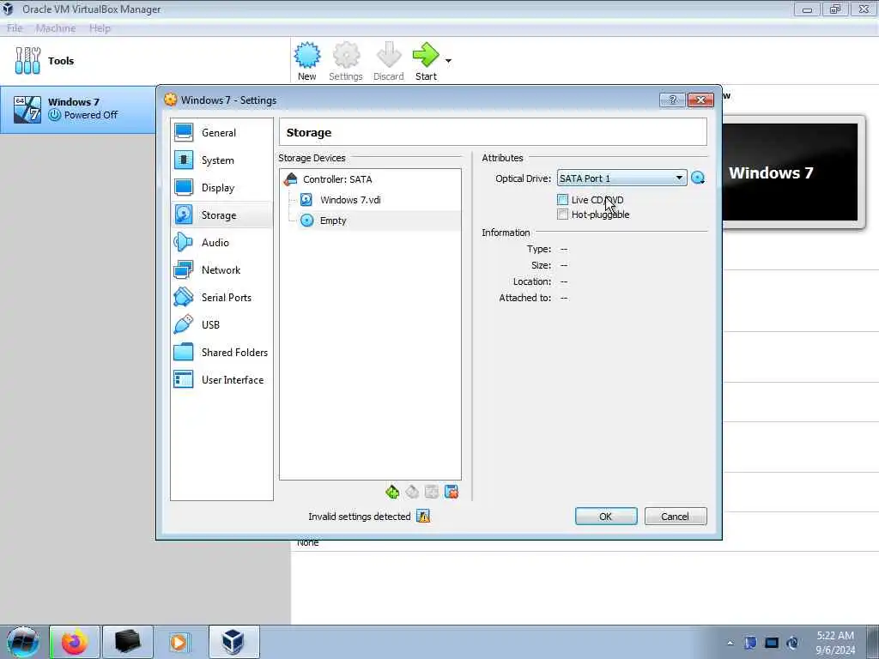879x659 pixels.
Task: Open the Serial Ports settings category
Action: [221, 298]
